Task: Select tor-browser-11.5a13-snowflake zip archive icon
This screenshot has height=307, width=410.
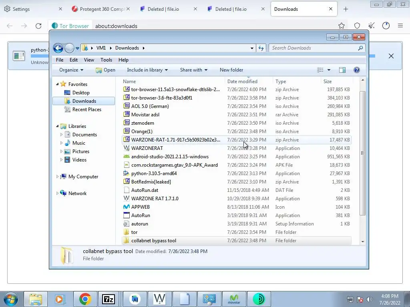Action: click(126, 89)
